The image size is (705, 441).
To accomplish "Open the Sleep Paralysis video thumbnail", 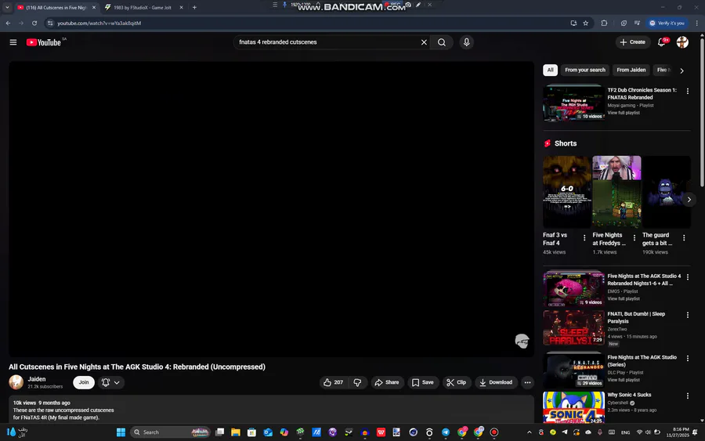I will click(573, 327).
